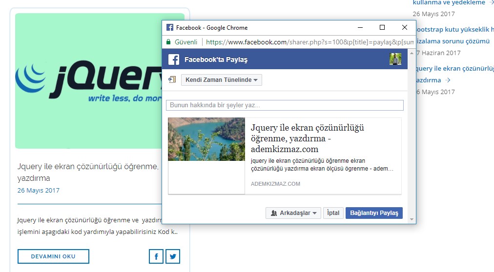Click the '26 Mayıs 2017' date under the post title
Viewport: 494px width, 272px height.
39,190
